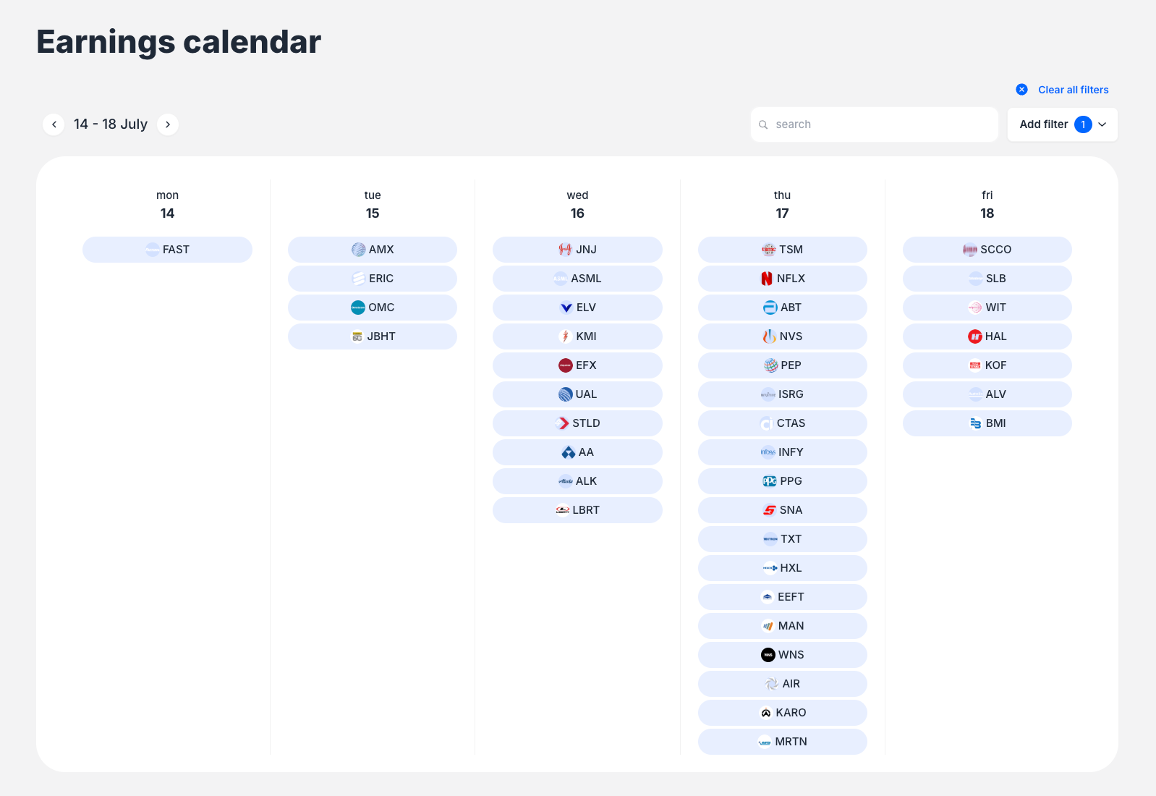Click the Netflix logo icon beside NFLX
Viewport: 1156px width, 796px height.
[x=767, y=279]
